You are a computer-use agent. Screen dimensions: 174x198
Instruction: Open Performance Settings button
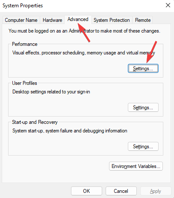143,69
